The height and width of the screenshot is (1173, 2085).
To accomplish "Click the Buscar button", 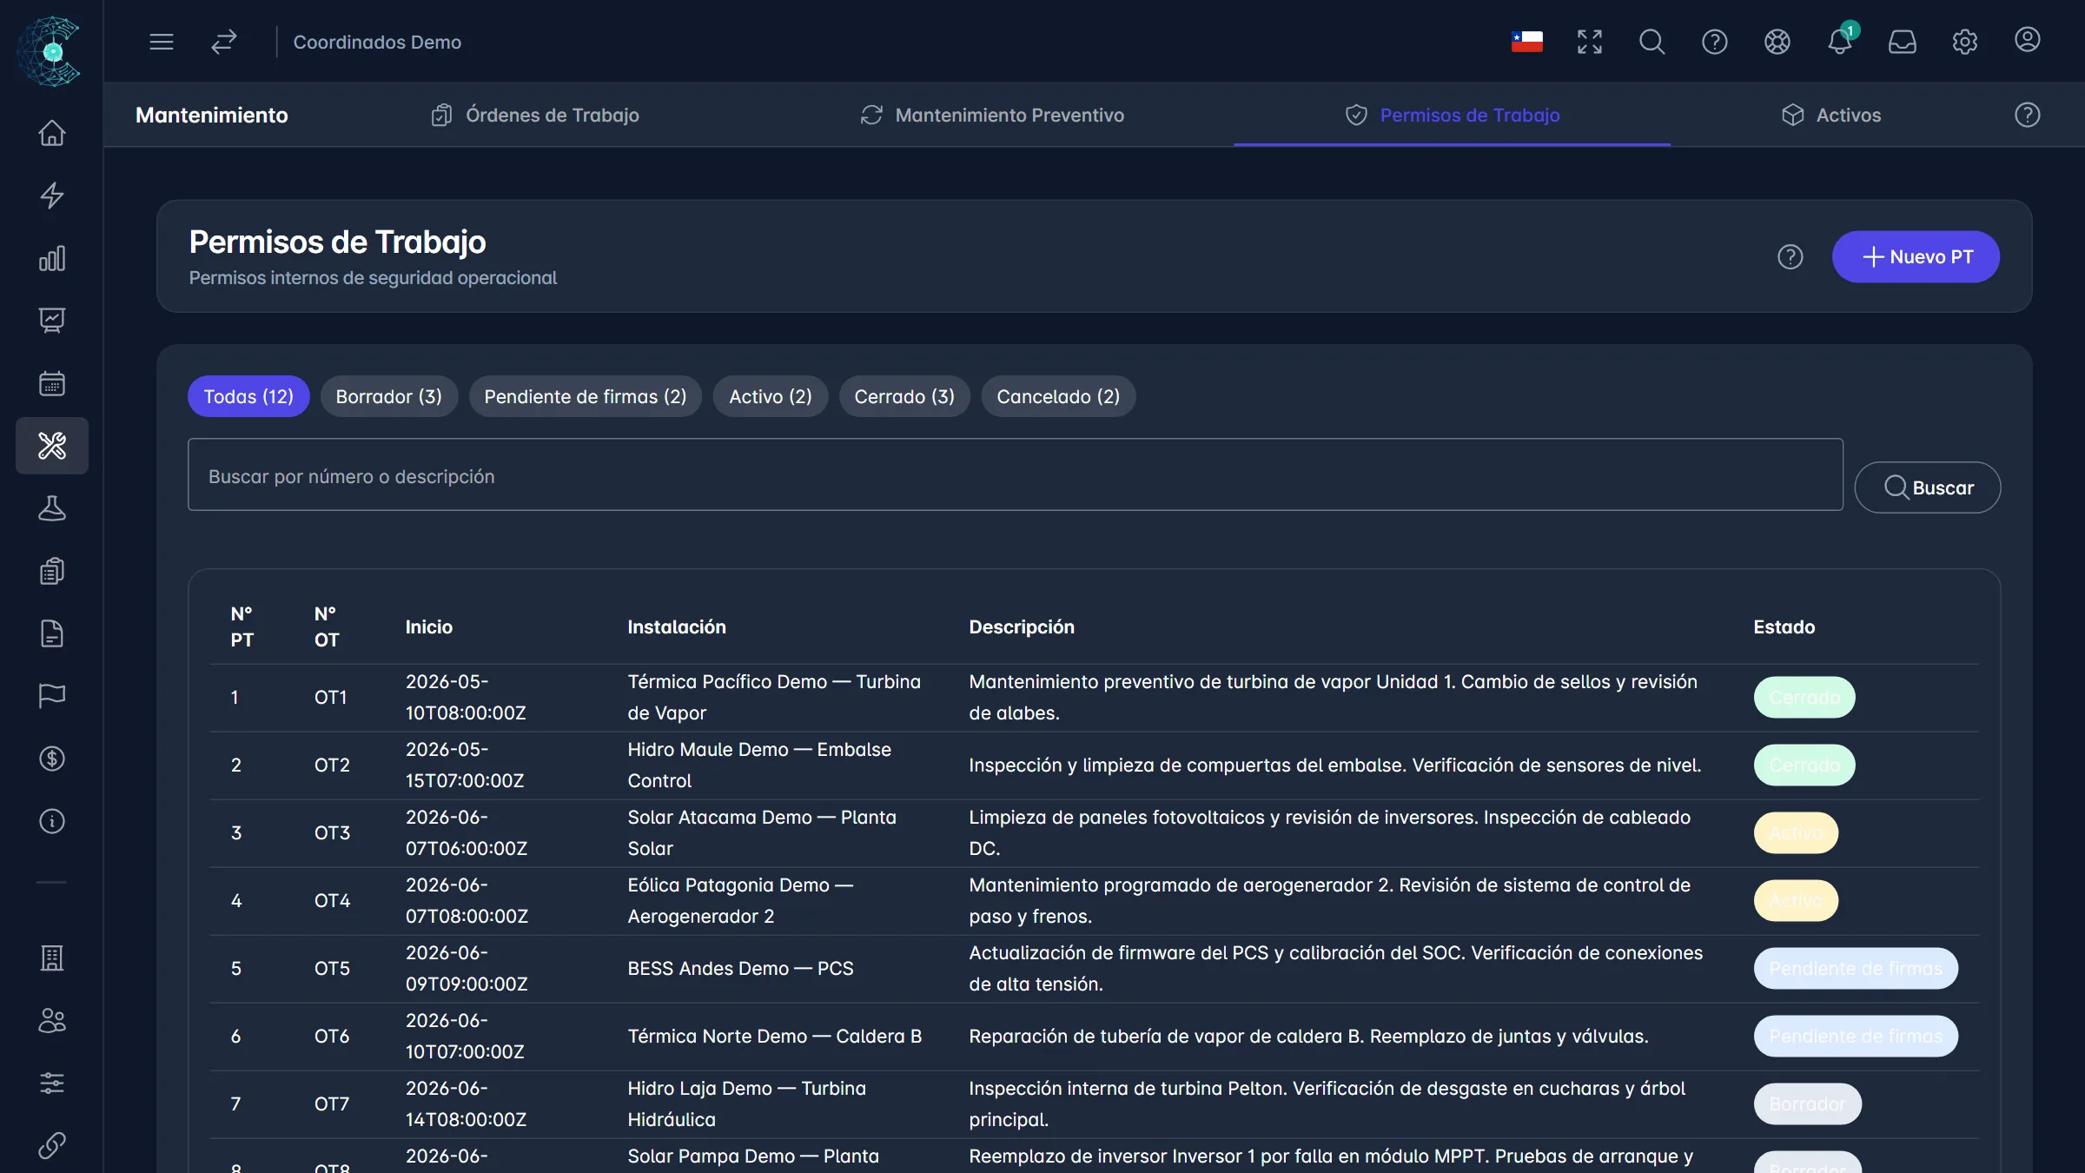I will coord(1928,487).
